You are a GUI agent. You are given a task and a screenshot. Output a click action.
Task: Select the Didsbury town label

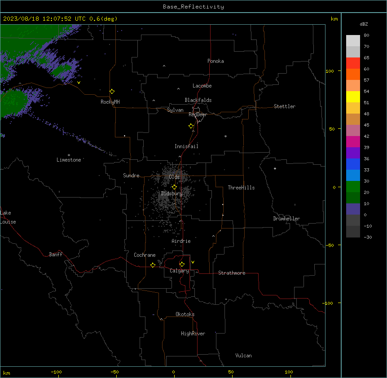coord(172,193)
